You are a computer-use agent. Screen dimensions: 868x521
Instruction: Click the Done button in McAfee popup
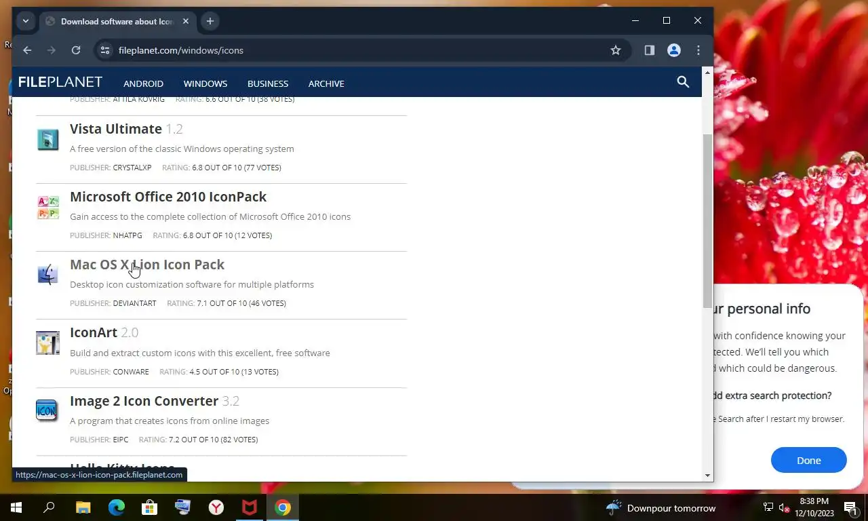(808, 460)
